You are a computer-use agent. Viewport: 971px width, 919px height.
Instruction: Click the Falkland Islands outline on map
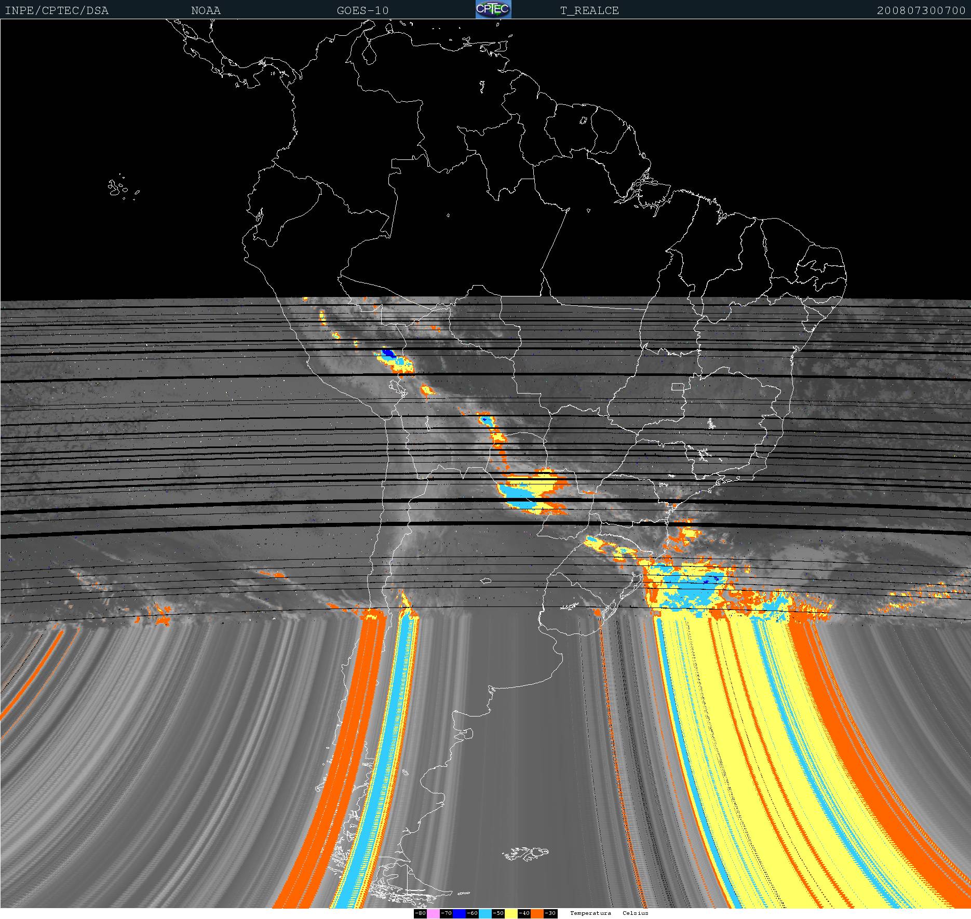pyautogui.click(x=525, y=853)
